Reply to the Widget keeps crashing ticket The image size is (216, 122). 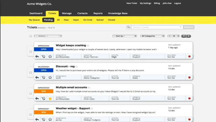pos(37,56)
